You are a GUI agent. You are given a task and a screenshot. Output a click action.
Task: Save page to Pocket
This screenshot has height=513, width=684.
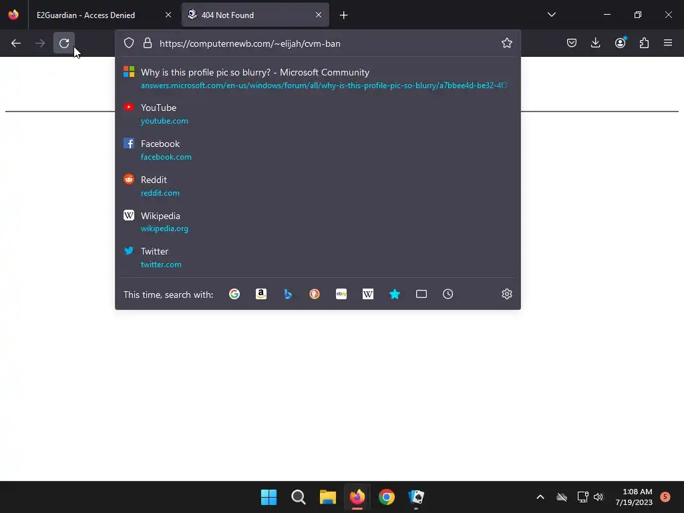pyautogui.click(x=572, y=43)
